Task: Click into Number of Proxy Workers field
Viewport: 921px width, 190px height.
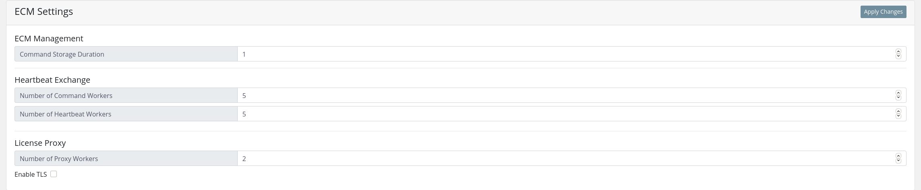Action: [564, 159]
